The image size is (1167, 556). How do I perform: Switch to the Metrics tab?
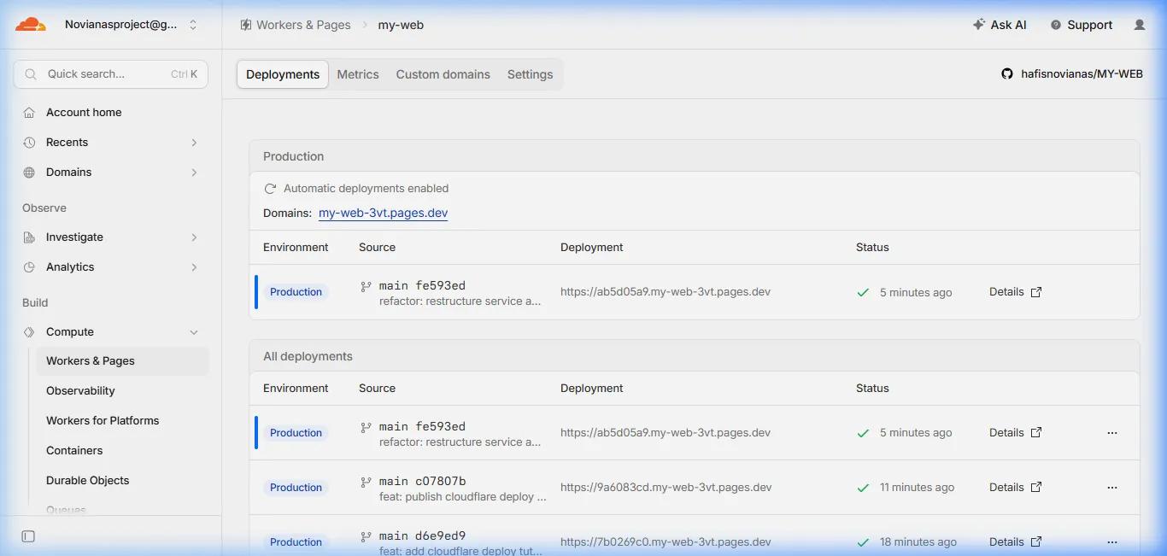(358, 74)
